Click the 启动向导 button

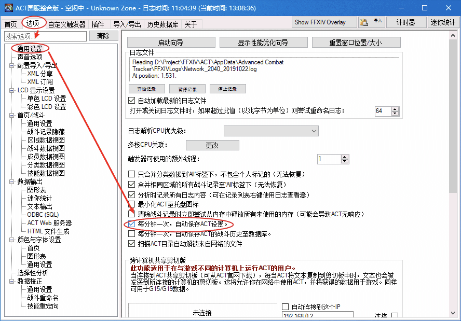[x=171, y=43]
